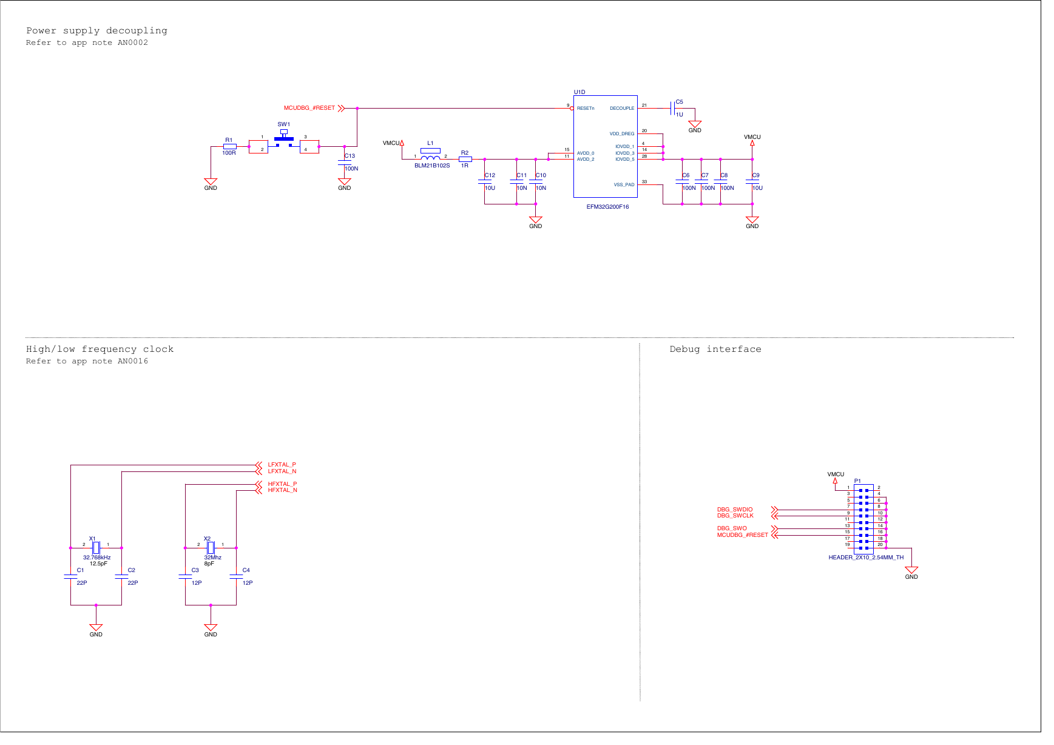Select the C10 capacitor symbol
Image resolution: width=1054 pixels, height=745 pixels.
click(x=536, y=181)
